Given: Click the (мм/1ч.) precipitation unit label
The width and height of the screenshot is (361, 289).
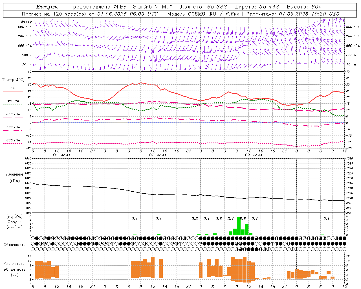Looking at the screenshot, I should (15, 227).
